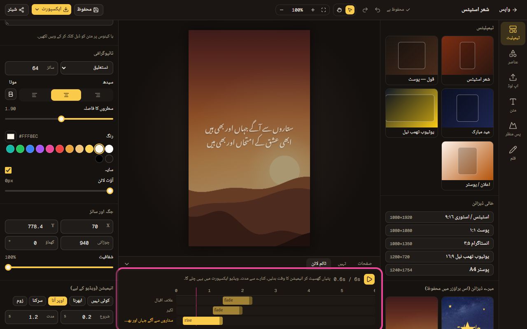Select center text alignment
Screen dimensions: 527x329
[66, 95]
